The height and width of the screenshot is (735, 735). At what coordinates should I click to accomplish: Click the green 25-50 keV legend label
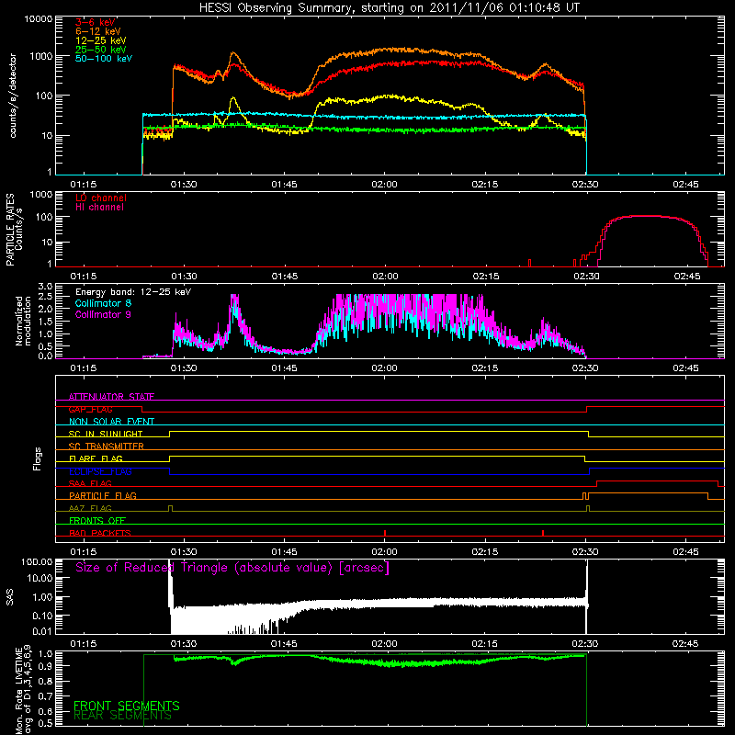101,50
